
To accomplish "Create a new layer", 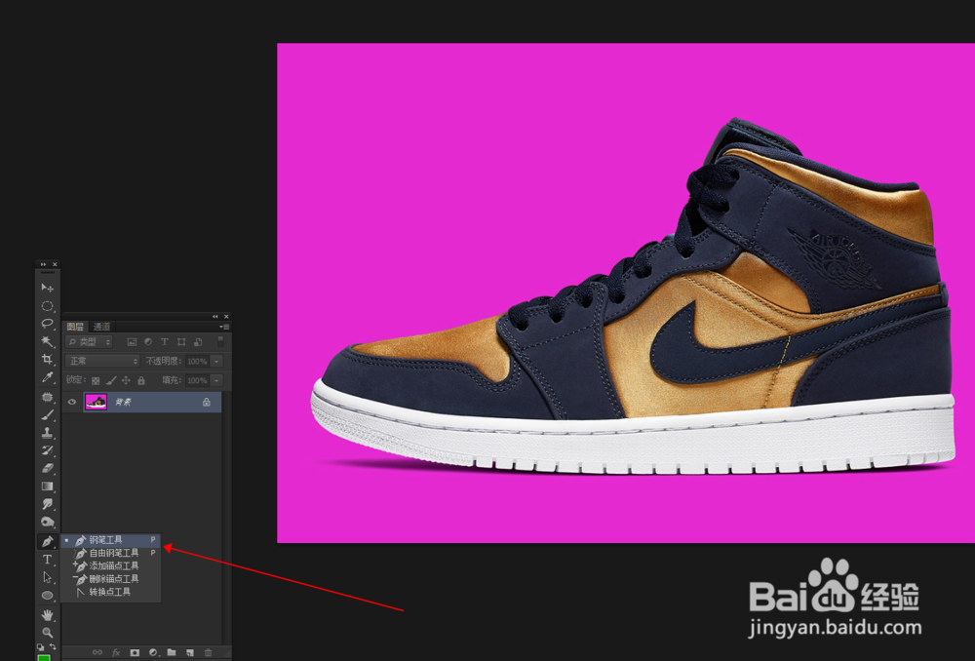I will 190,652.
